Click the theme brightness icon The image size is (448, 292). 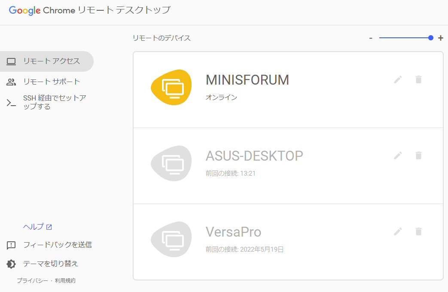(11, 264)
